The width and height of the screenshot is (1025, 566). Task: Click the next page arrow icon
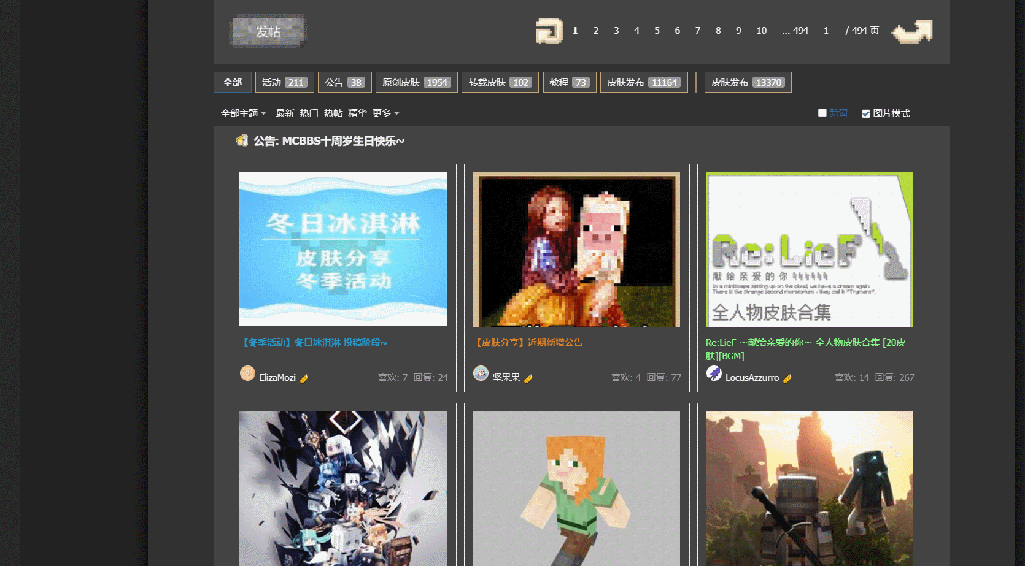tap(911, 31)
